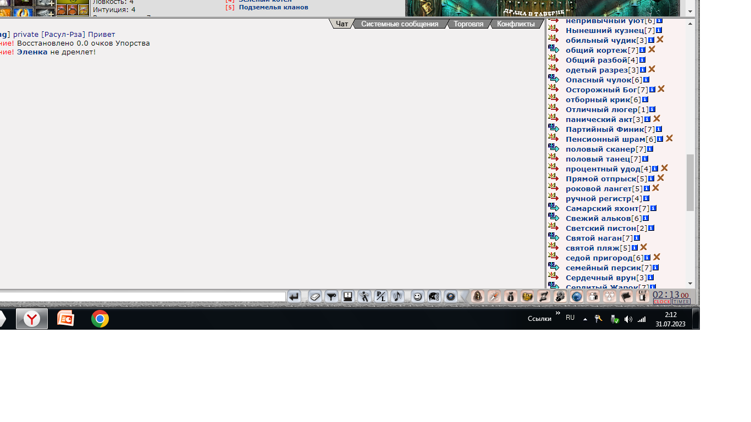This screenshot has height=422, width=751.
Task: Click crossed swords next to одетый разрез
Action: (651, 69)
